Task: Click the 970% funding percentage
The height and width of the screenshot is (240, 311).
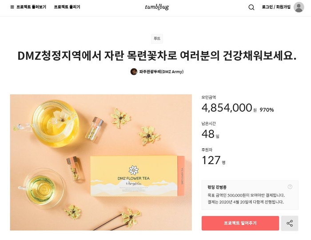Action: click(x=267, y=110)
